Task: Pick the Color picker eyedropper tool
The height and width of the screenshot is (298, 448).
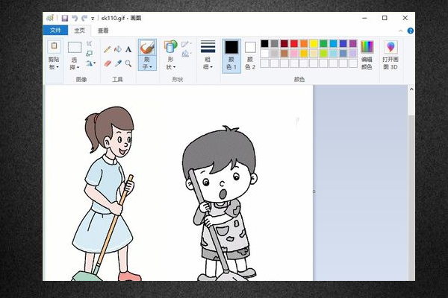Action: click(118, 63)
